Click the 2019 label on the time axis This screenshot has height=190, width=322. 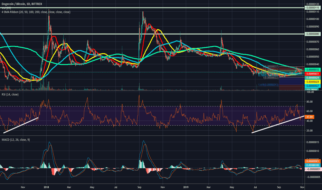[186, 187]
